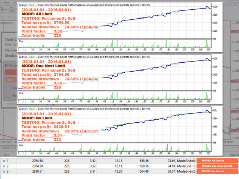Click the MODE: All Limith orange label

click(x=217, y=161)
